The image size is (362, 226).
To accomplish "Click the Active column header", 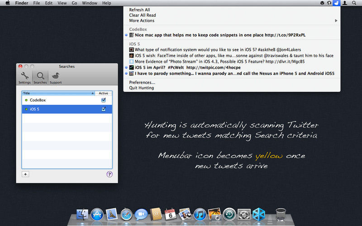I will (x=104, y=93).
